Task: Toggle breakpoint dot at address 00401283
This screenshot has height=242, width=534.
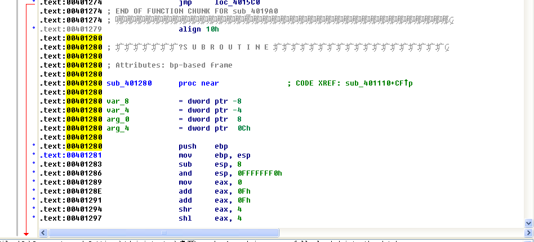Action: pos(35,164)
